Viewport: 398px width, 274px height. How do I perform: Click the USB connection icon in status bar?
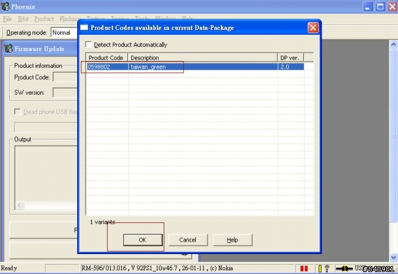pos(344,268)
